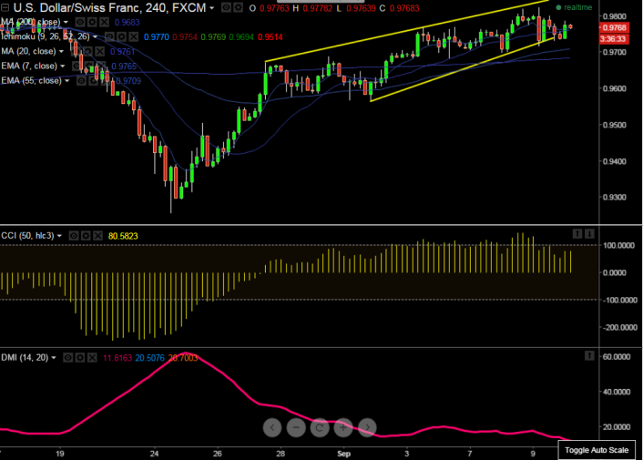Hide the CCI indicator using its eye icon

(74, 236)
